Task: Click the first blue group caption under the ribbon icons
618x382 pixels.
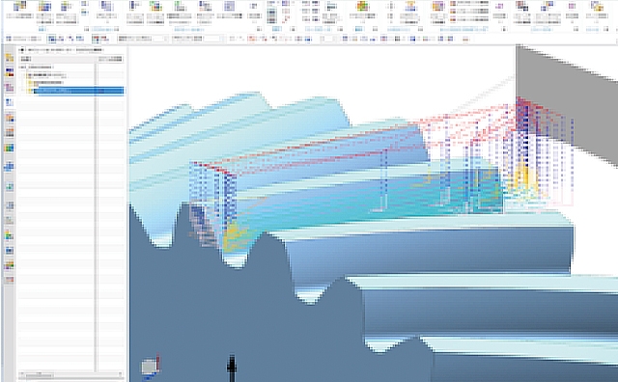Action: (x=42, y=30)
